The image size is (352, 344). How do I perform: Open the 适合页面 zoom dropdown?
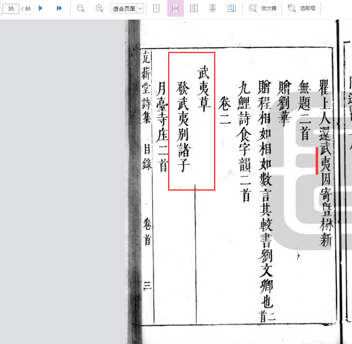(124, 8)
